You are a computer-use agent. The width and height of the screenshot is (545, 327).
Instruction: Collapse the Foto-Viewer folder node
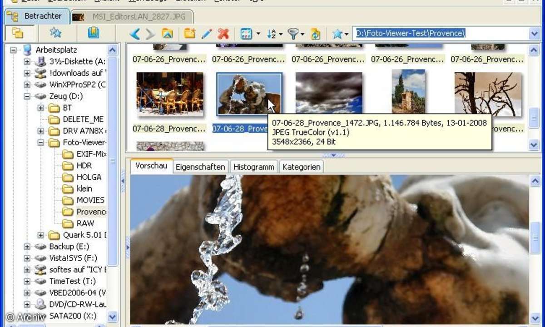[x=41, y=143]
